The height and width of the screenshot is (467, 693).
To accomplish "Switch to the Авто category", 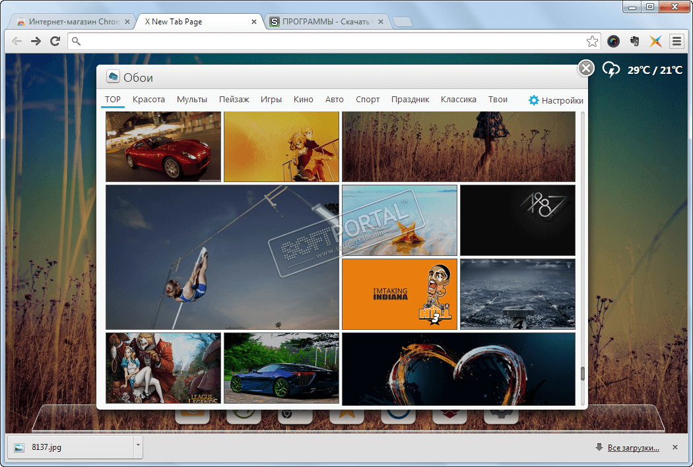I will 334,100.
